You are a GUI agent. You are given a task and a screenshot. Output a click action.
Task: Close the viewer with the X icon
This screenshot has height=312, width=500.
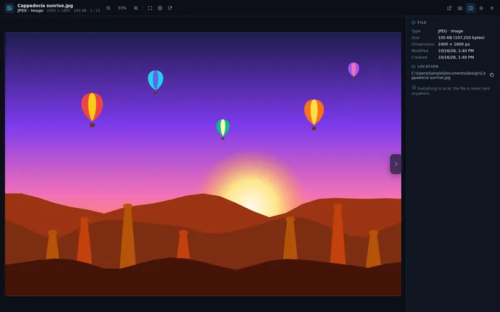492,8
